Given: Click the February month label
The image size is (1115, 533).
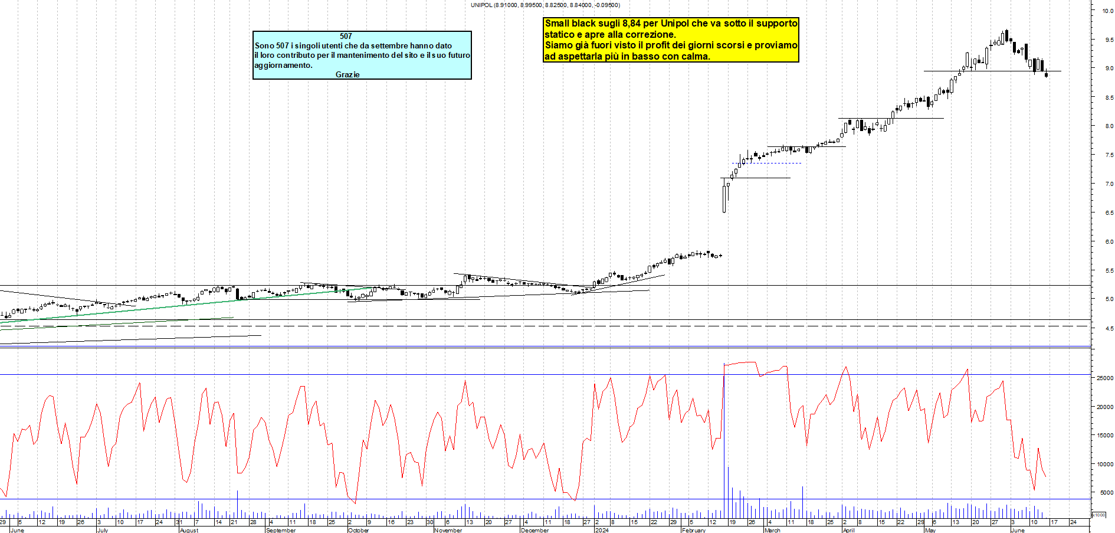Looking at the screenshot, I should (x=693, y=530).
